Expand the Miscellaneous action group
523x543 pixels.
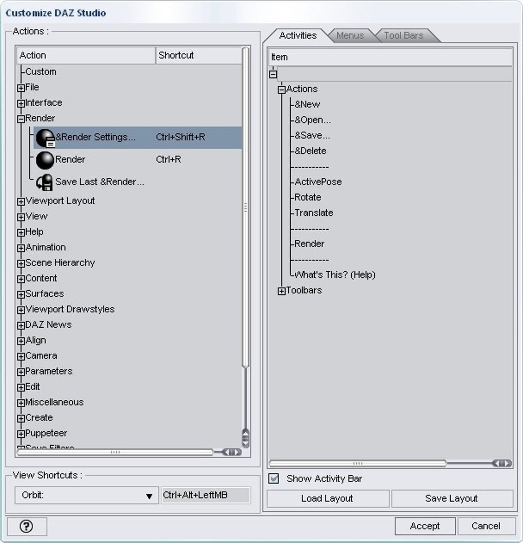(21, 403)
